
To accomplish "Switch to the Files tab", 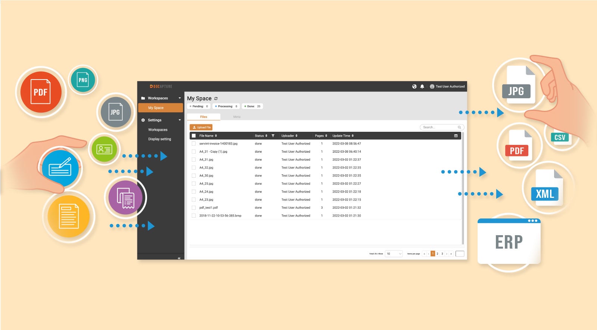I will (204, 117).
